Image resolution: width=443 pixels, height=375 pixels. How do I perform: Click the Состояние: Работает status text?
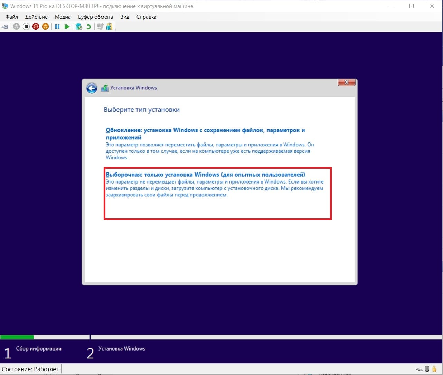(x=30, y=369)
